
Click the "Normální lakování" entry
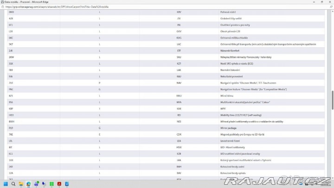click(231, 70)
